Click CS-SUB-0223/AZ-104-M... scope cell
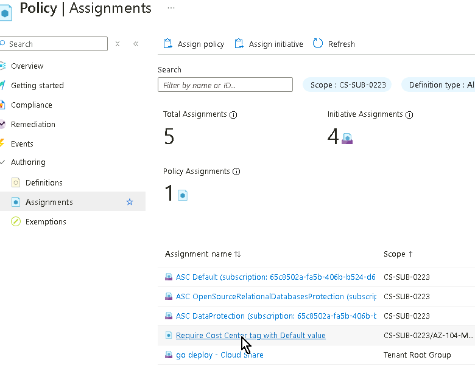The width and height of the screenshot is (475, 374). tap(428, 335)
